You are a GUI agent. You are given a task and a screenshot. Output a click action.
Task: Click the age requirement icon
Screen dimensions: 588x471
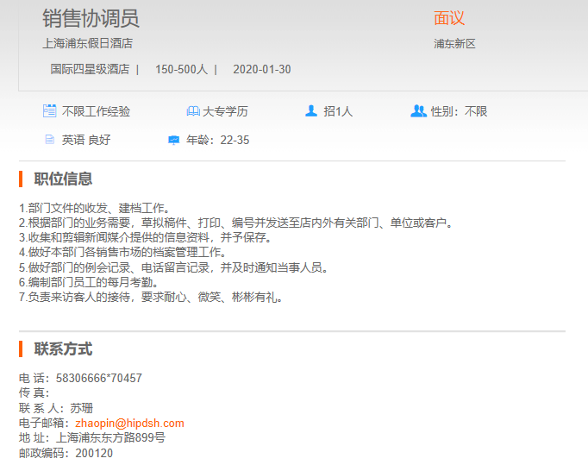pos(173,140)
